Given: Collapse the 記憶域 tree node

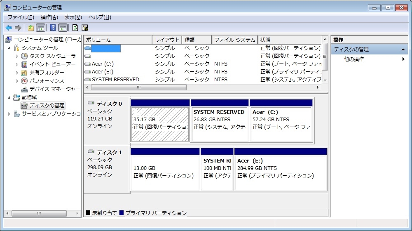Looking at the screenshot, I should pos(9,97).
